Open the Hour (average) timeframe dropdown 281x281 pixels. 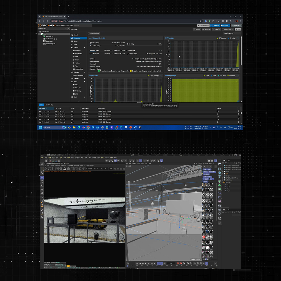pos(229,33)
